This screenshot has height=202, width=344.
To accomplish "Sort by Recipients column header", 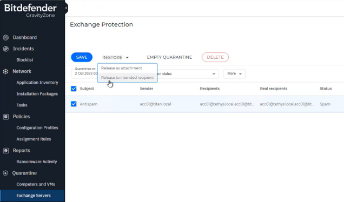I will click(209, 89).
